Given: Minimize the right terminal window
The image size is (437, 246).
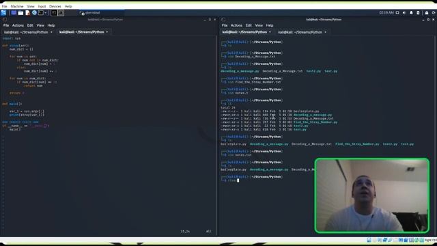Looking at the screenshot, I should click(423, 20).
